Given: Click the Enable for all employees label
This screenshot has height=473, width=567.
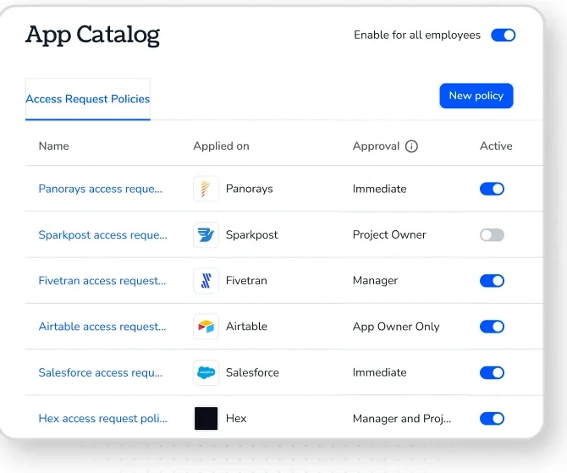Looking at the screenshot, I should click(417, 35).
